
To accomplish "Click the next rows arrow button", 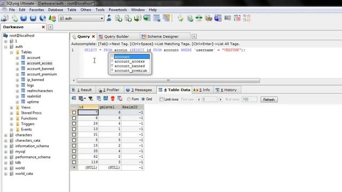I will click(x=221, y=100).
